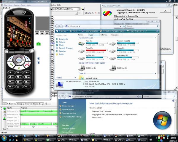Tap the 0 key on the phone keypad
The height and width of the screenshot is (142, 178).
pyautogui.click(x=19, y=87)
